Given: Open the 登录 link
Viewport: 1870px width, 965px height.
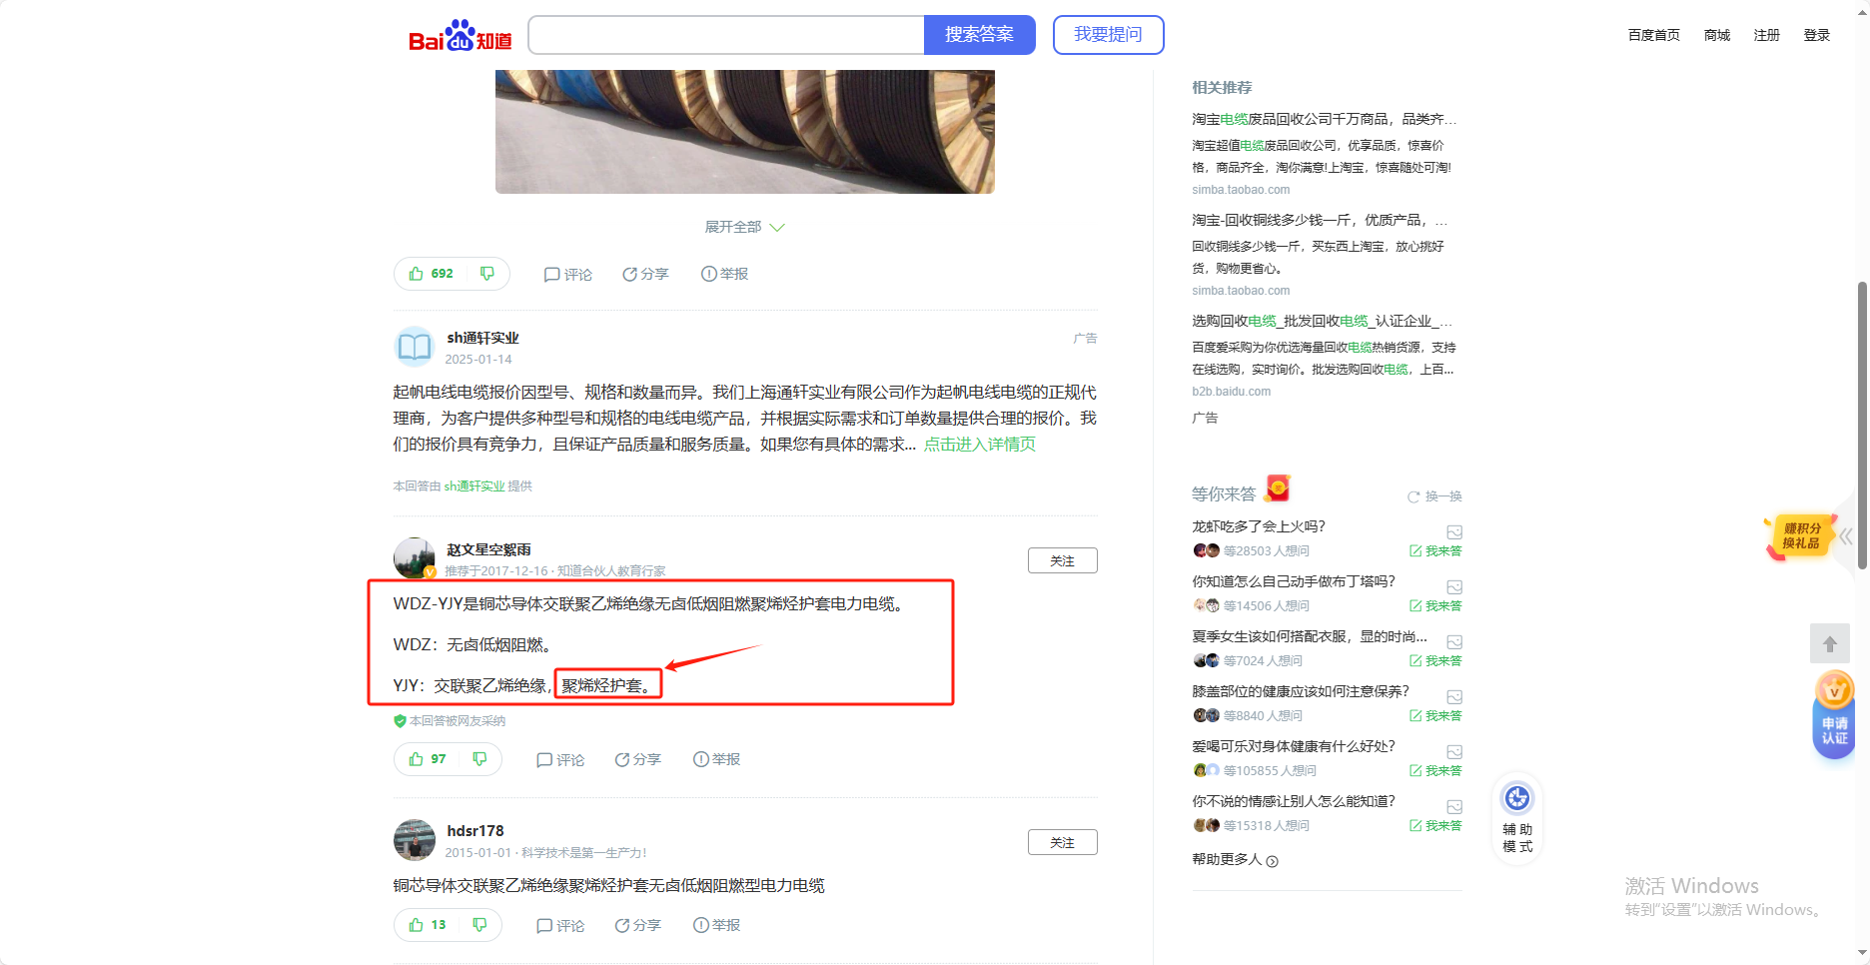Looking at the screenshot, I should point(1817,35).
